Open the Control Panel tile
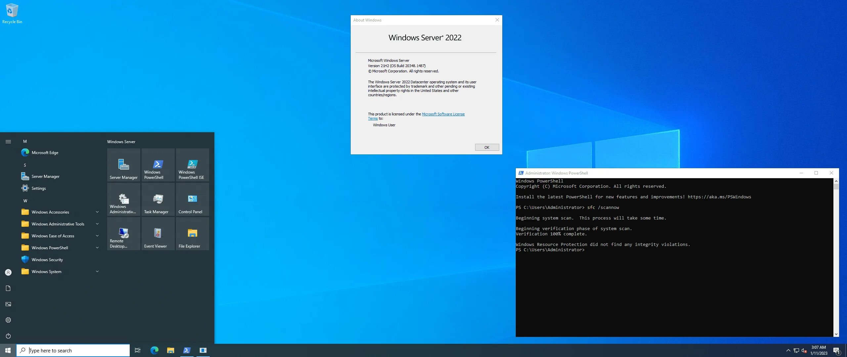The width and height of the screenshot is (847, 357). click(192, 199)
